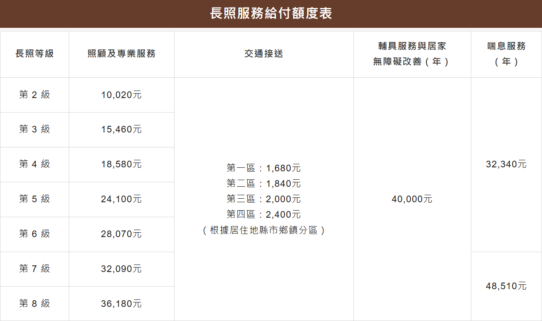Select the 36,180元 amount for level 8
This screenshot has height=321, width=542.
click(121, 304)
